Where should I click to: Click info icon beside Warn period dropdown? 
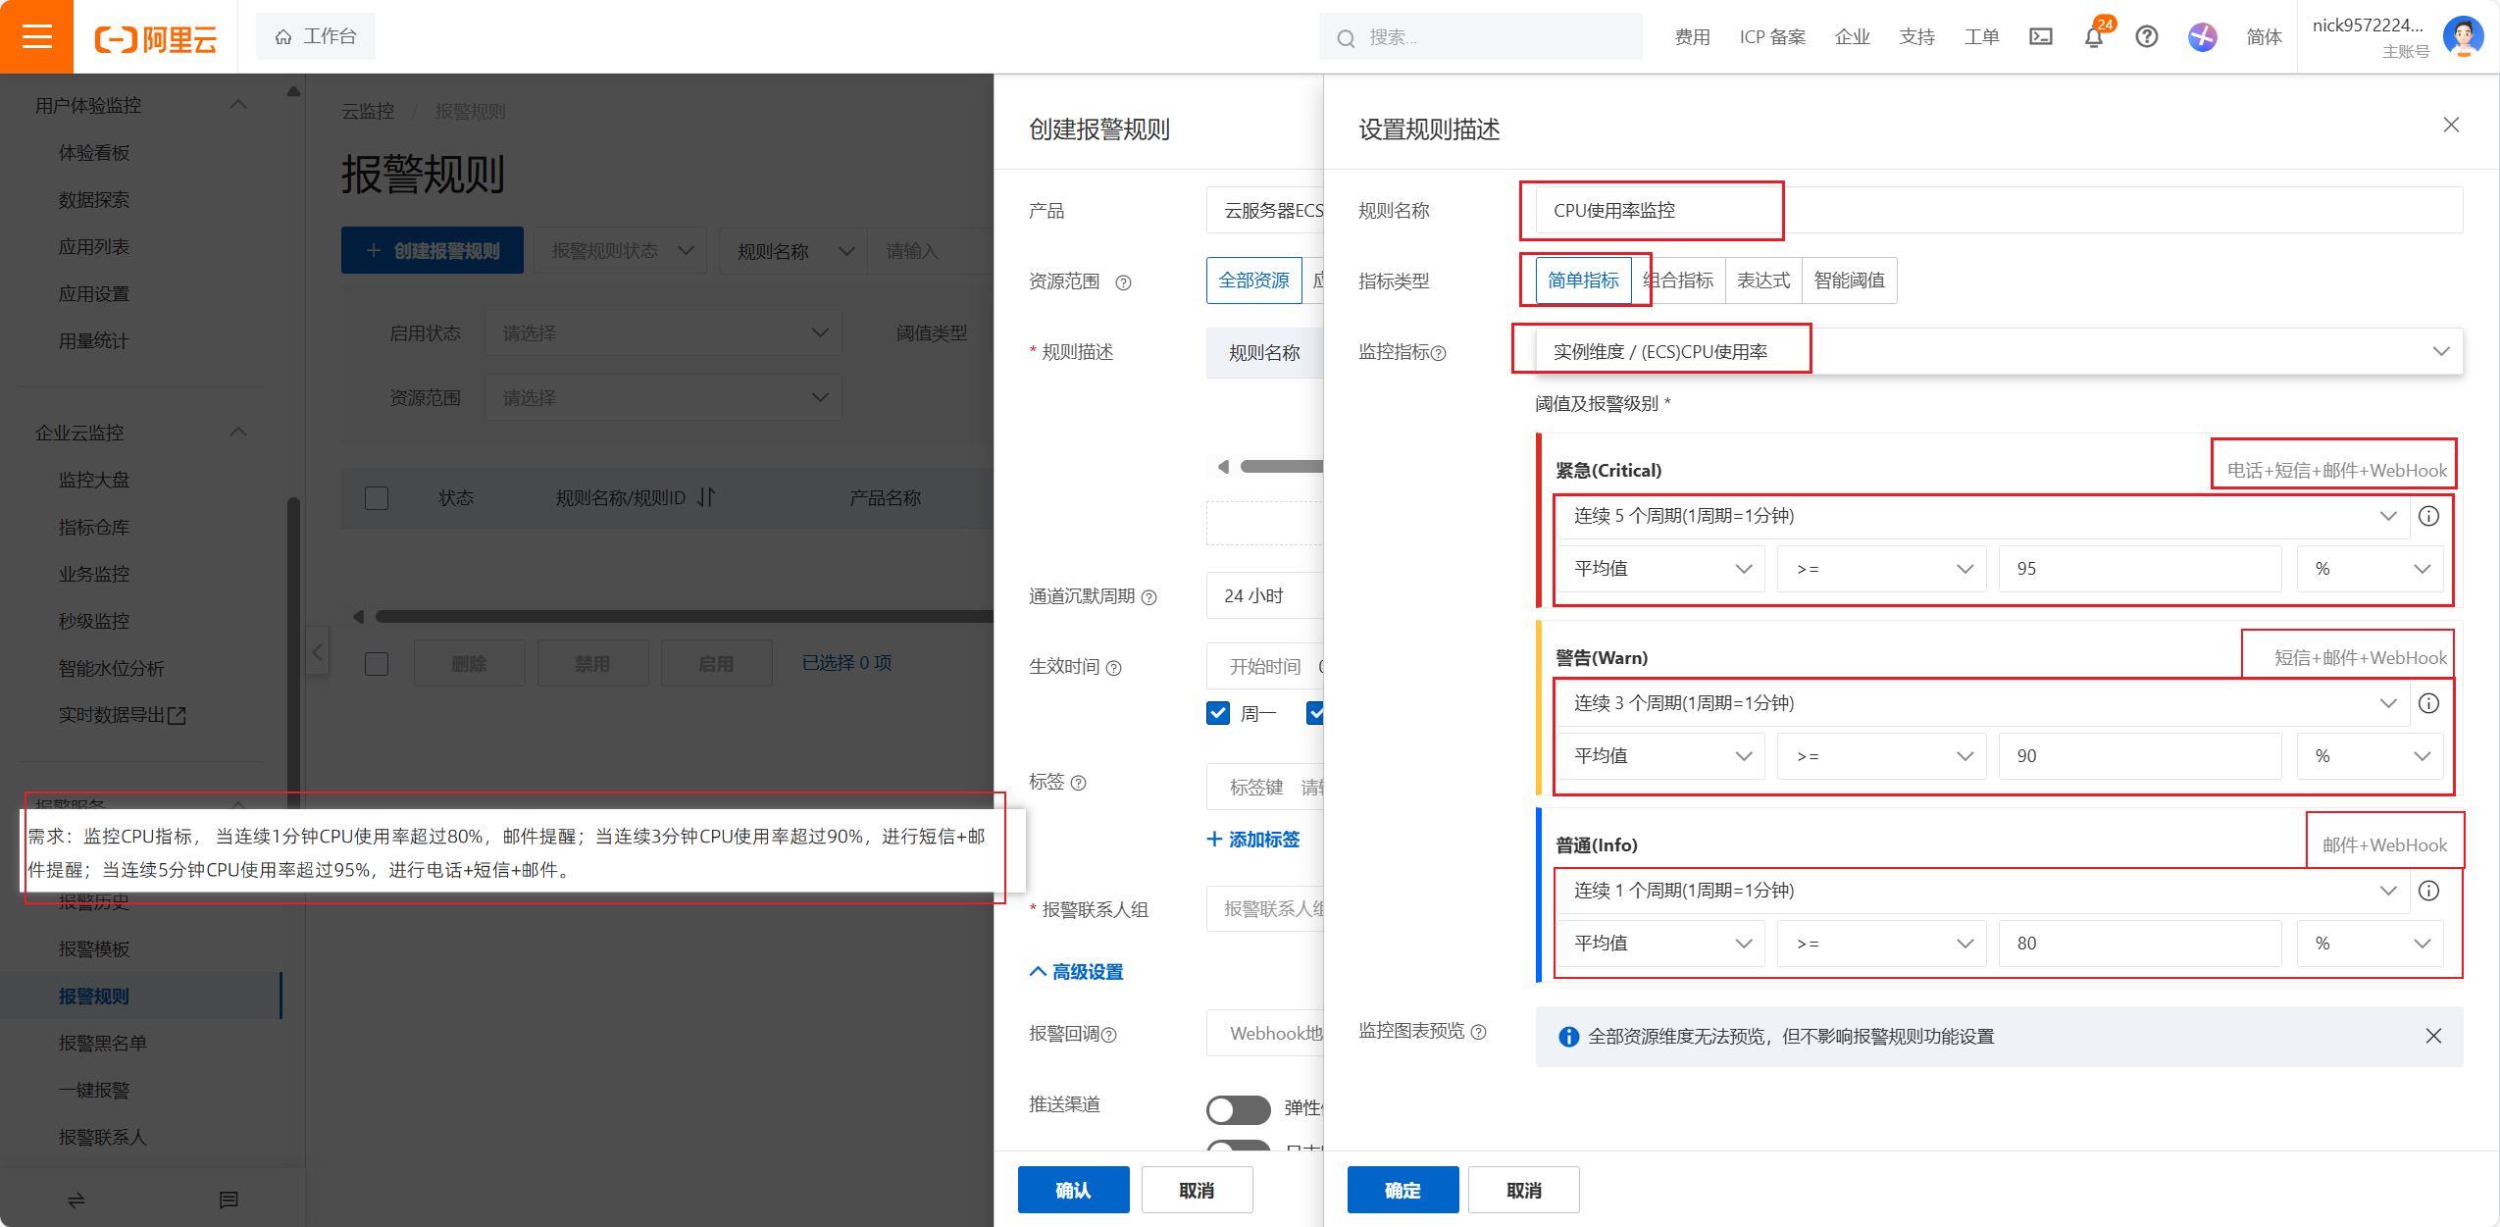tap(2428, 703)
